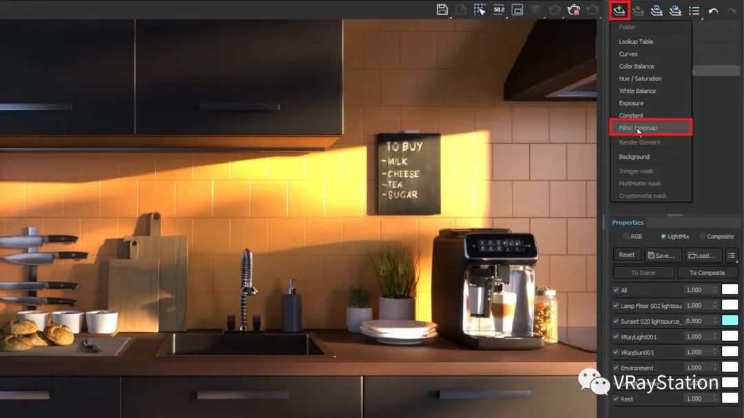Open VRaySun001 color swatch
The width and height of the screenshot is (744, 418).
[x=730, y=352]
